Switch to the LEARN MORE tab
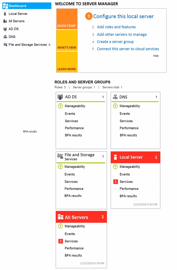Screen dimensions: 177x270 tap(67, 62)
